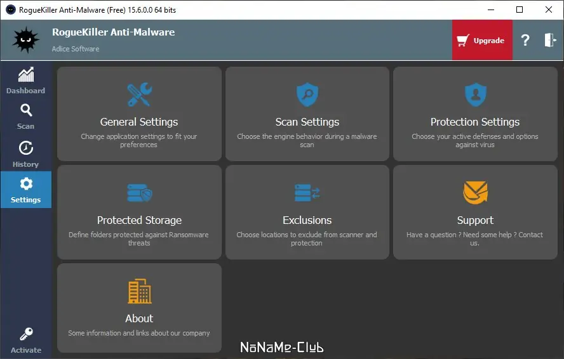Minimize the RogueKiller window
This screenshot has height=359, width=564.
[x=491, y=10]
